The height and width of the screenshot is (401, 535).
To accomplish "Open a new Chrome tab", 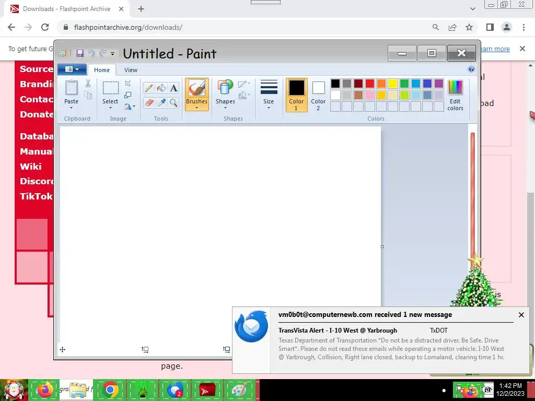I will click(141, 9).
